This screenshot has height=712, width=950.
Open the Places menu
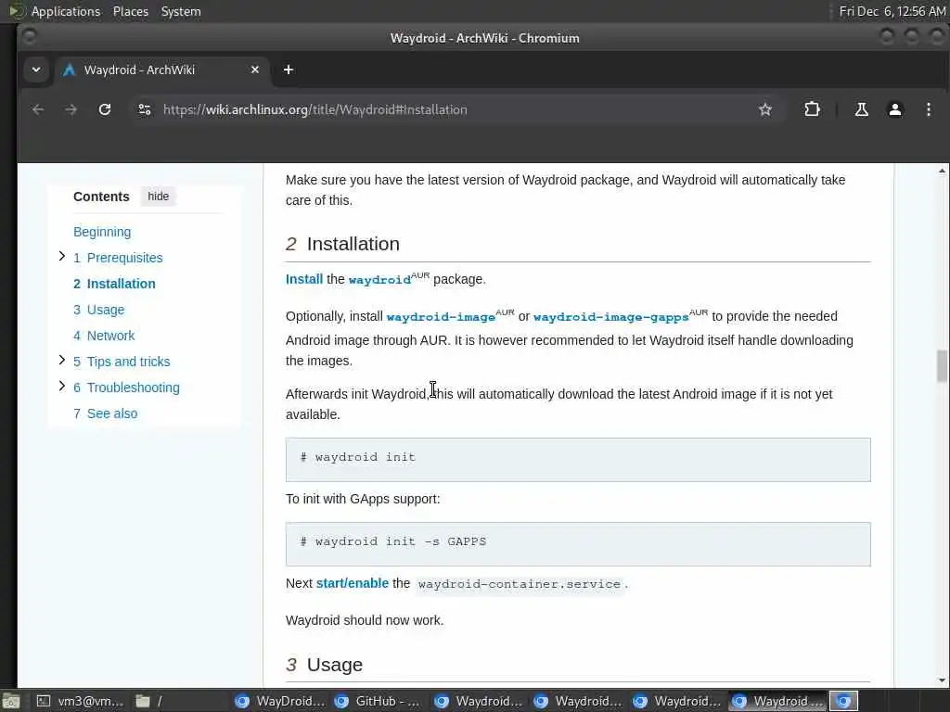131,11
